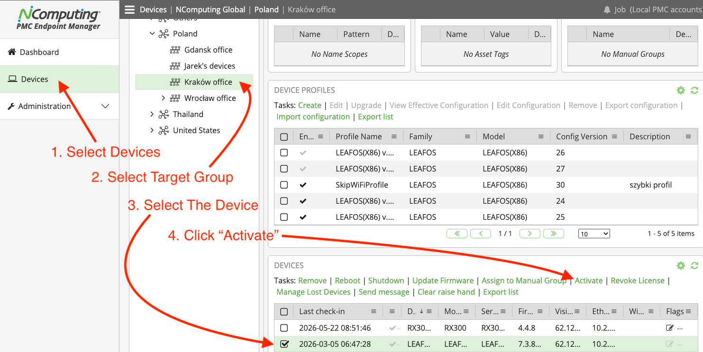703x352 pixels.
Task: Select the Kraków office group
Action: pyautogui.click(x=208, y=82)
